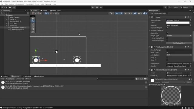This screenshot has height=109, width=194.
Task: Collapse the [CANVAS] hierarchy item
Action: pyautogui.click(x=7, y=25)
